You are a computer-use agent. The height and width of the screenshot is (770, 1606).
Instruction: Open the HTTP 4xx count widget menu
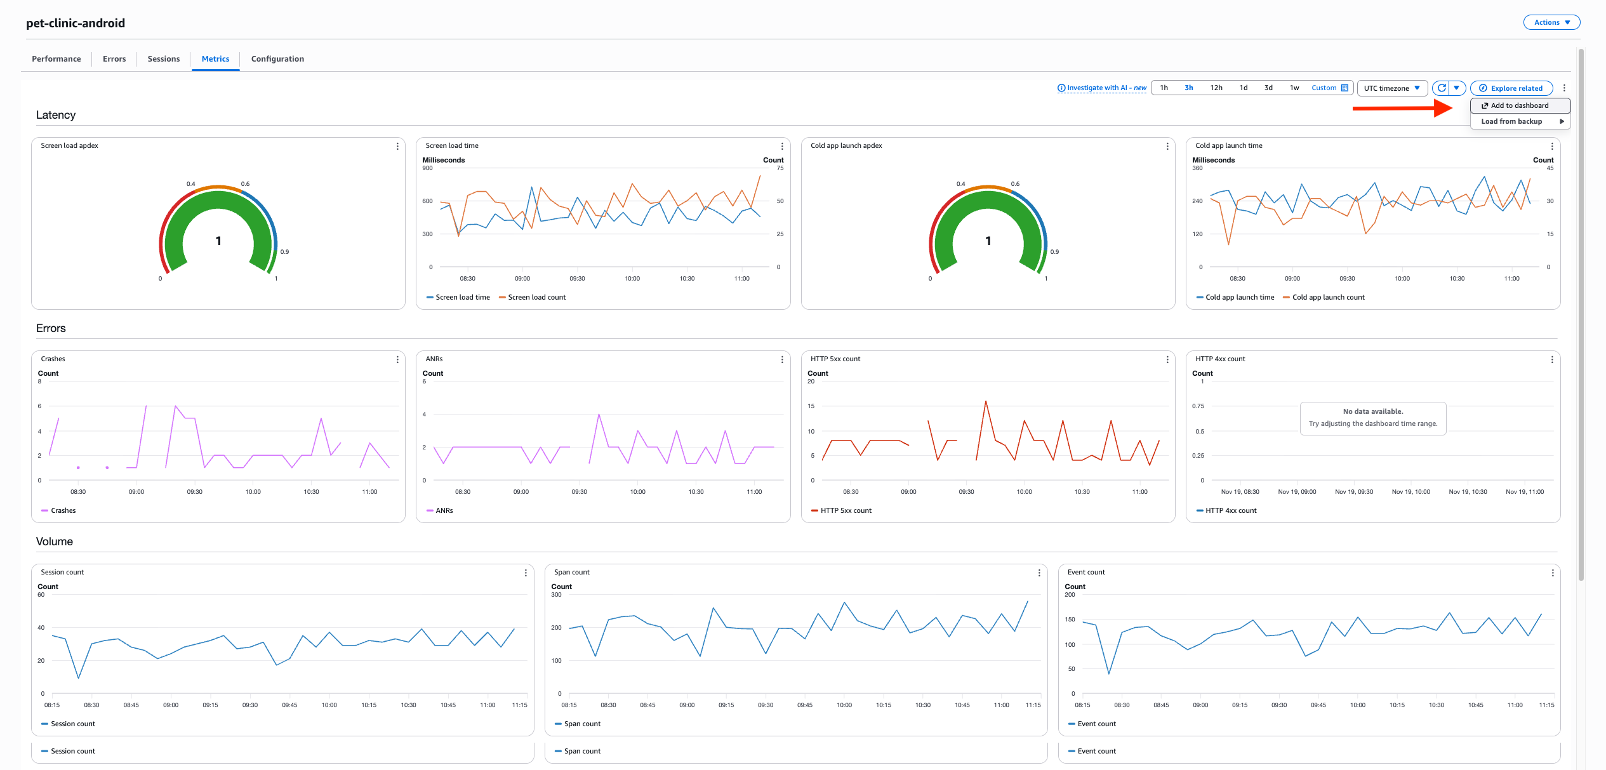pyautogui.click(x=1551, y=359)
